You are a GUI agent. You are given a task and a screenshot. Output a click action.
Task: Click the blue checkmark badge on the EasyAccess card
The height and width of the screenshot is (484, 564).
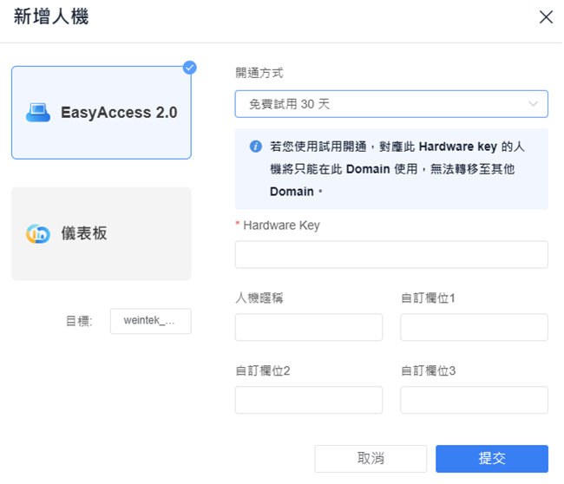[189, 68]
